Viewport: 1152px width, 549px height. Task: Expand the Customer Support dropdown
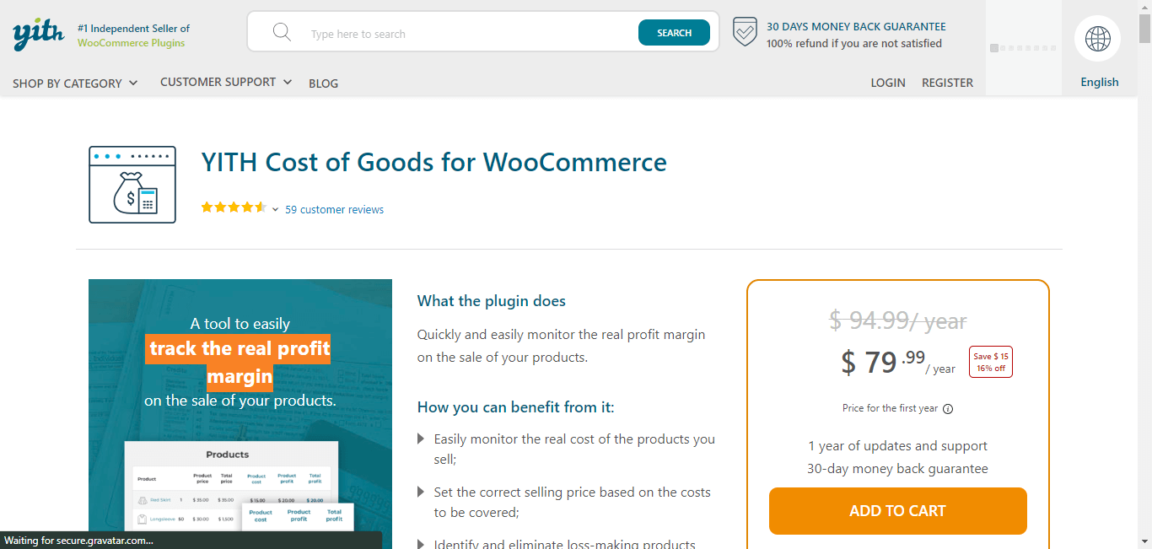click(226, 82)
